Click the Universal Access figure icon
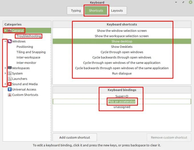Image resolution: width=194 pixels, height=150 pixels. pos(10,89)
